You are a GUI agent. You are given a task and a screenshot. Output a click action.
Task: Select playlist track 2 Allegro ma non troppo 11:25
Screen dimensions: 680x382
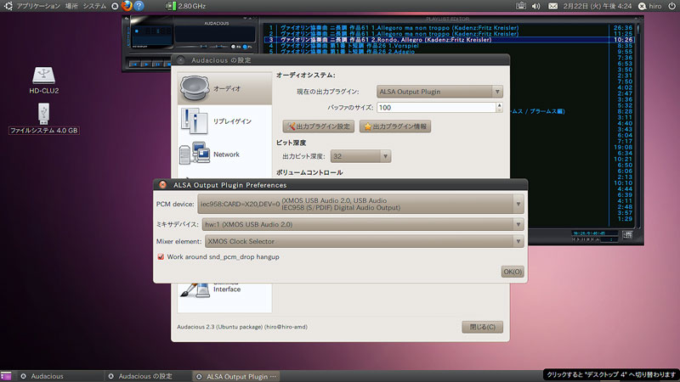(449, 34)
